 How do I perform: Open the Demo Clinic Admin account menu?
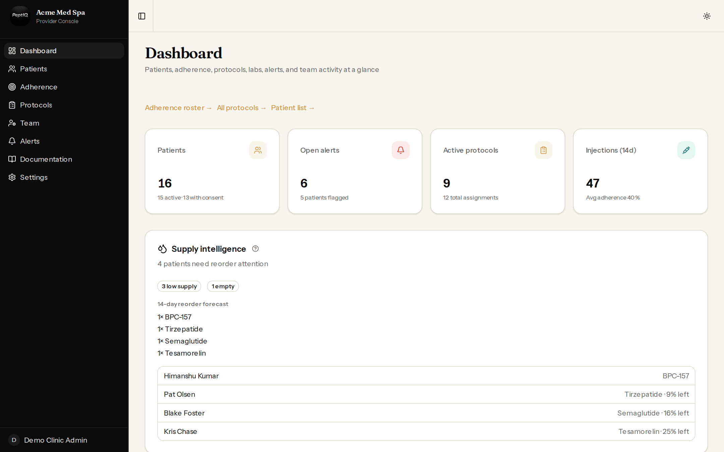[x=64, y=440]
